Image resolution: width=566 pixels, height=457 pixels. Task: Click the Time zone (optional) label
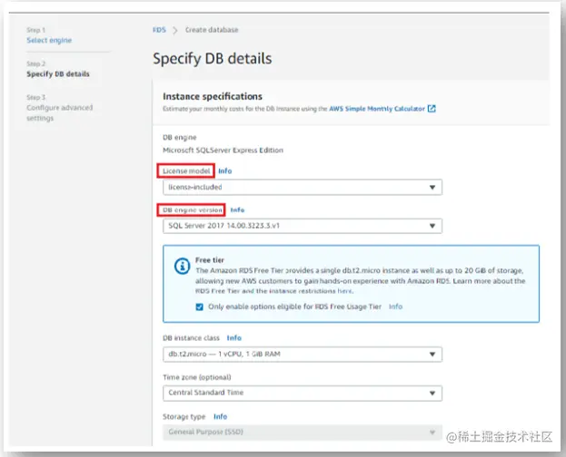pyautogui.click(x=197, y=377)
